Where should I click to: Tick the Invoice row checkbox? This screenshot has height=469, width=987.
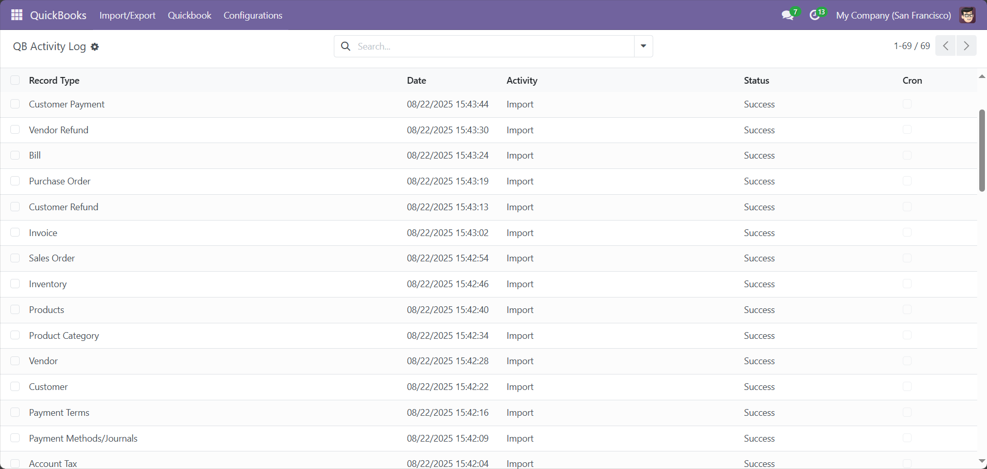pos(15,232)
